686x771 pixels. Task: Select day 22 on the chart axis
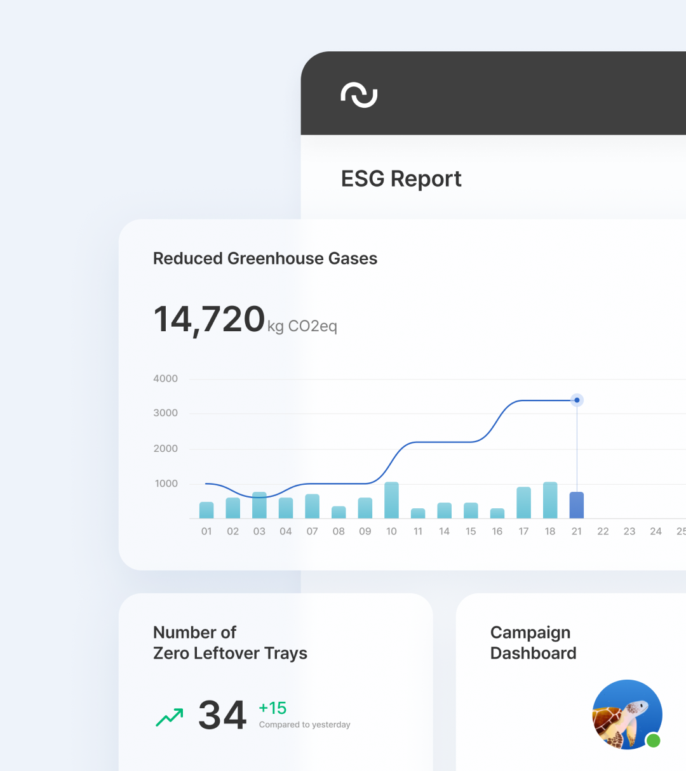pyautogui.click(x=603, y=531)
